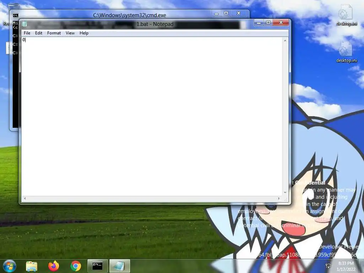Click the Notepad horizontal scrollbar left arrow

point(25,198)
